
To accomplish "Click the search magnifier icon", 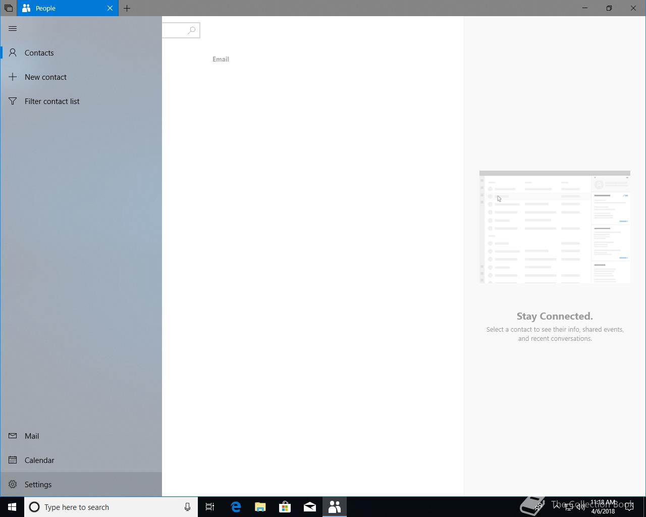I will click(x=192, y=30).
